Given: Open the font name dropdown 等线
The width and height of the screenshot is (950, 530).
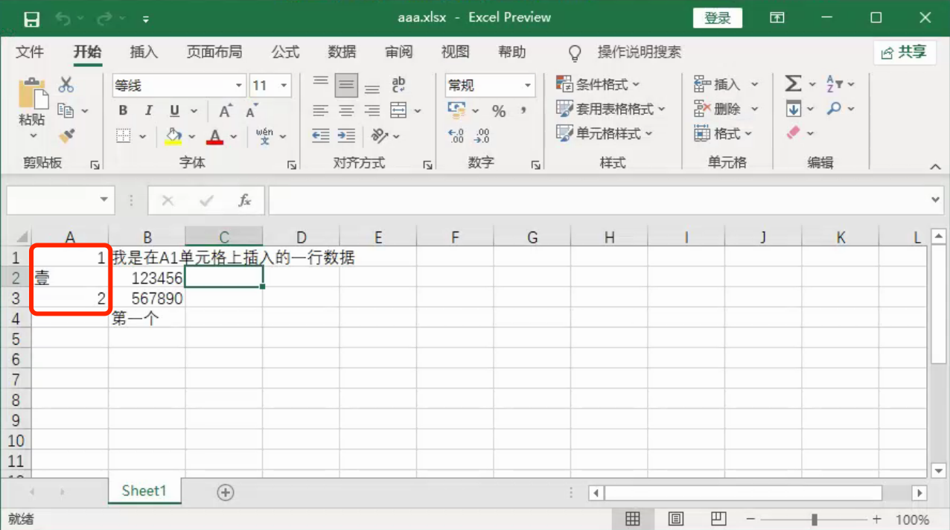Looking at the screenshot, I should [x=238, y=86].
